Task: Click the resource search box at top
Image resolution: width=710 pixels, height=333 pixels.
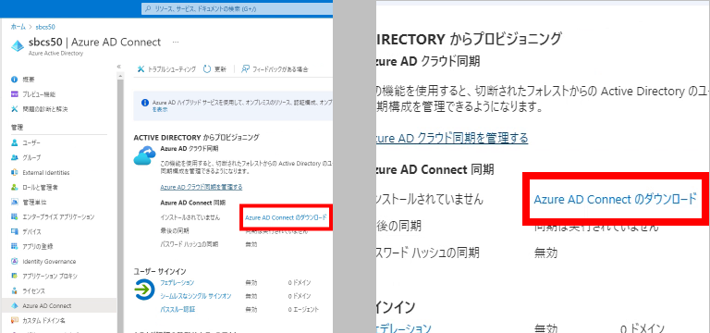Action: point(238,8)
